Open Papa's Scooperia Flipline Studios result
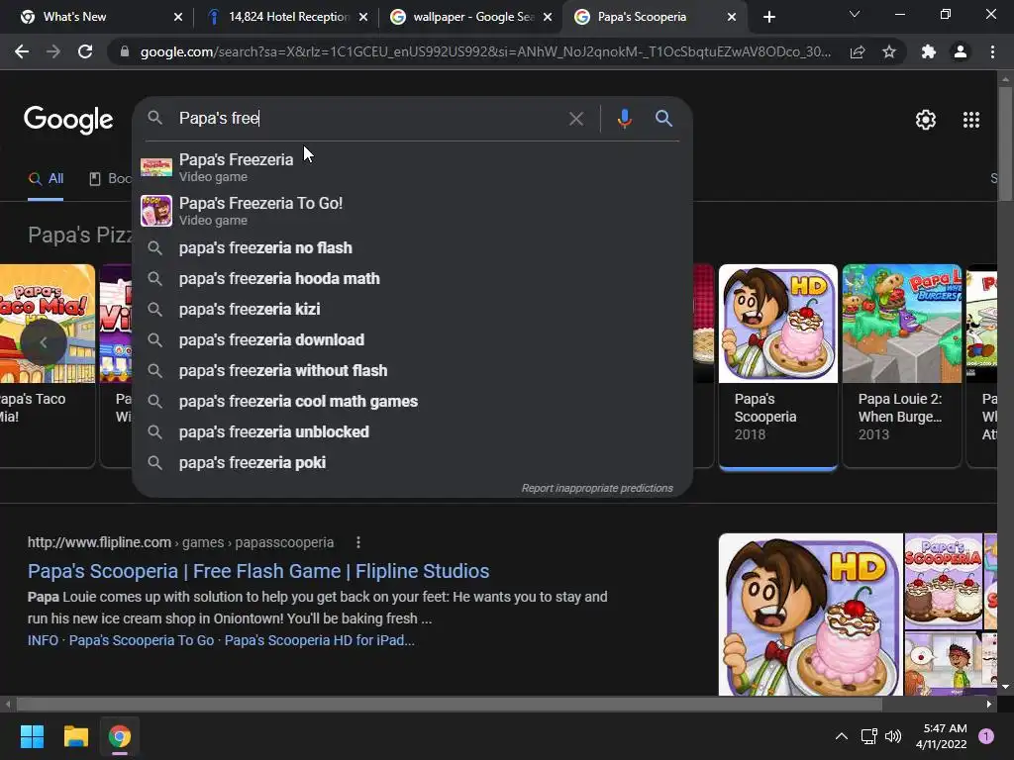Image resolution: width=1014 pixels, height=760 pixels. point(258,571)
